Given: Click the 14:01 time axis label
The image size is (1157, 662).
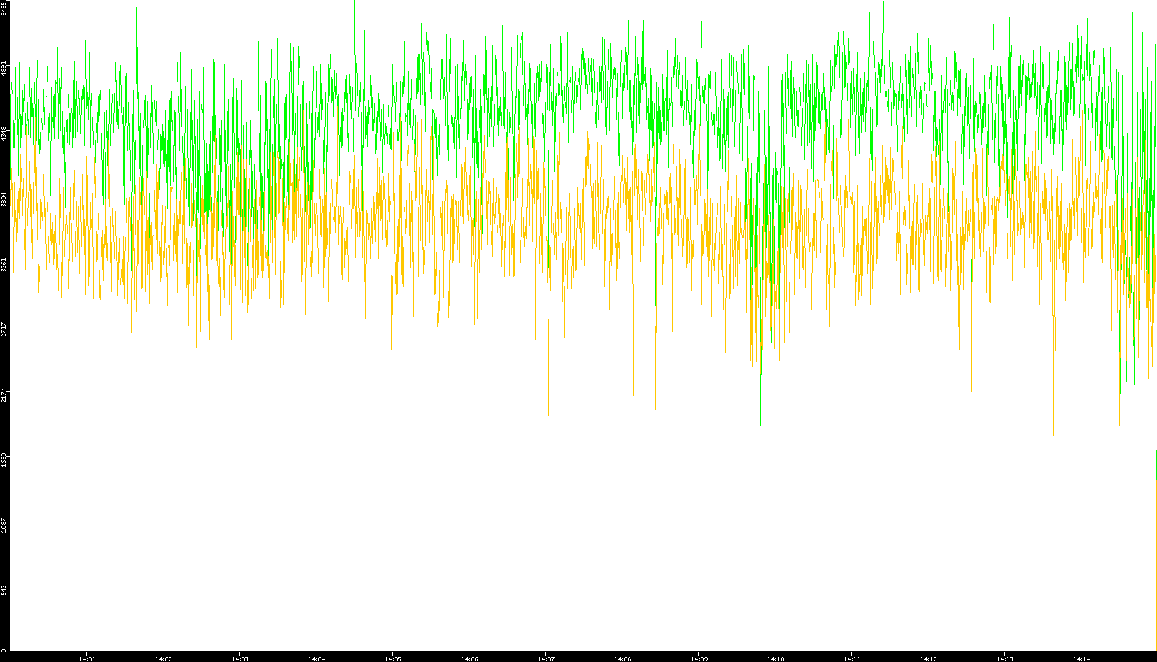Looking at the screenshot, I should click(87, 658).
